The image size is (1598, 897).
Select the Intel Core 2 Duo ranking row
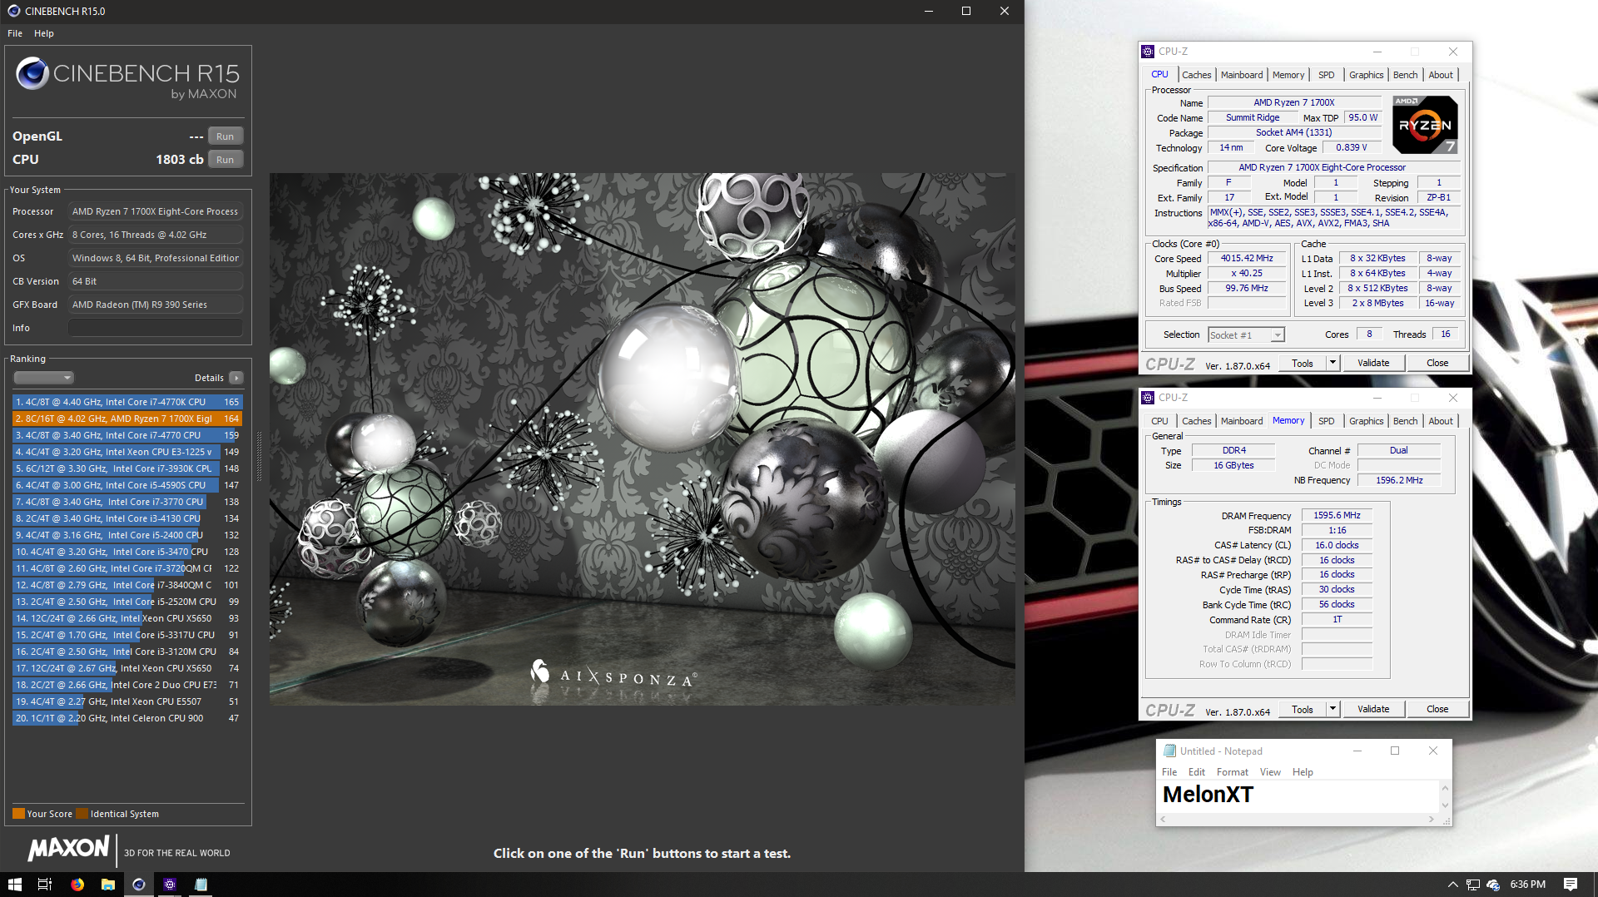tap(127, 685)
